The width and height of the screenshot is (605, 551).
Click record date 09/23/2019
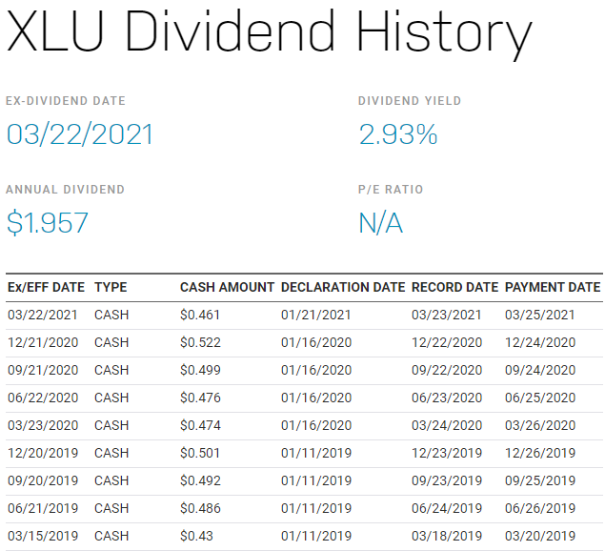[447, 480]
